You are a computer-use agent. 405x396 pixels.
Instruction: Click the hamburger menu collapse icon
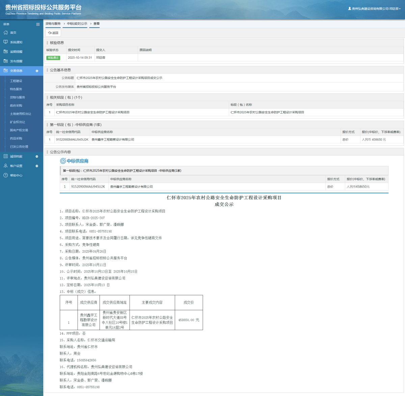[x=38, y=24]
